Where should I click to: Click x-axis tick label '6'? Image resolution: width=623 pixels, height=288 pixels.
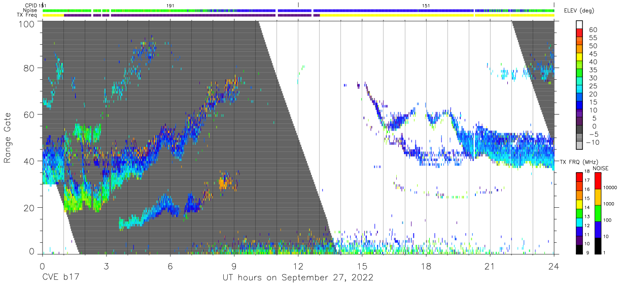click(170, 266)
